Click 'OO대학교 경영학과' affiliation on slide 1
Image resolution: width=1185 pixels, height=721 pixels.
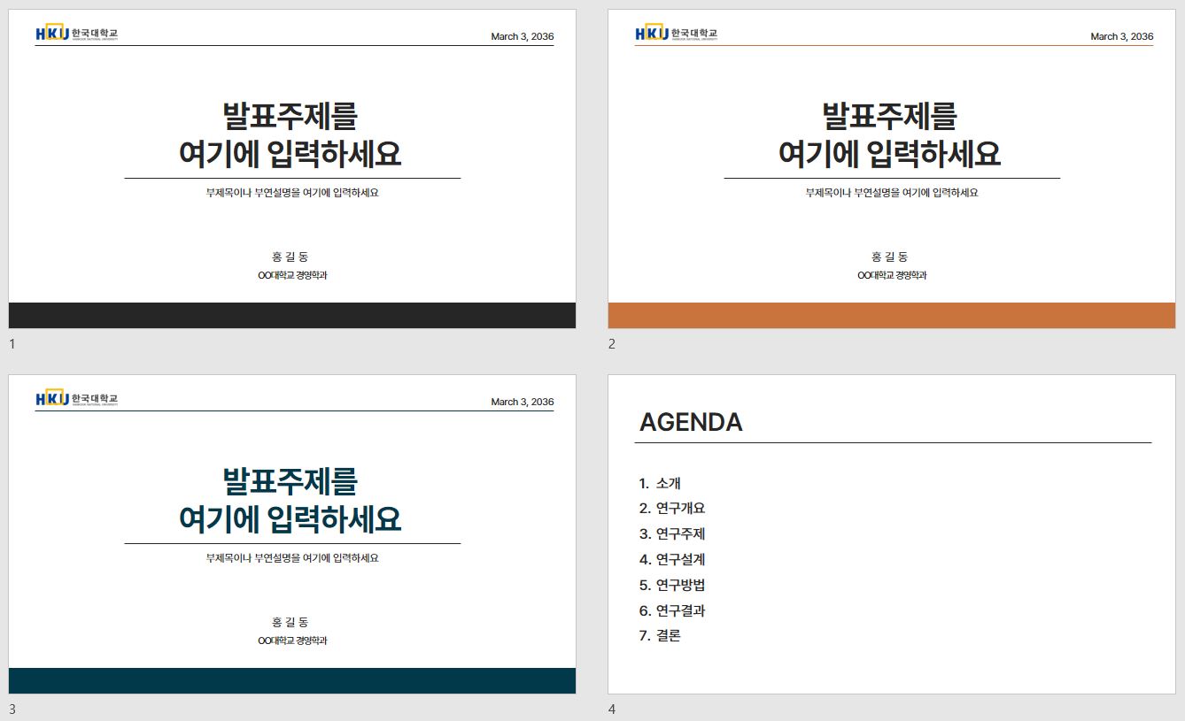tap(292, 275)
